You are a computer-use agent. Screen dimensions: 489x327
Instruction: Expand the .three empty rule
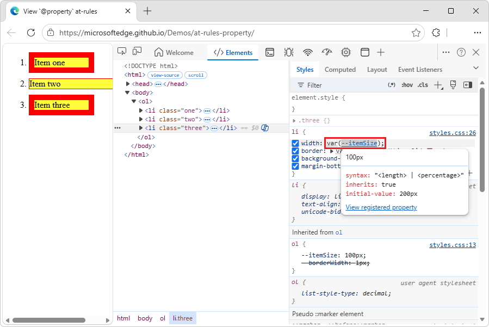[294, 120]
